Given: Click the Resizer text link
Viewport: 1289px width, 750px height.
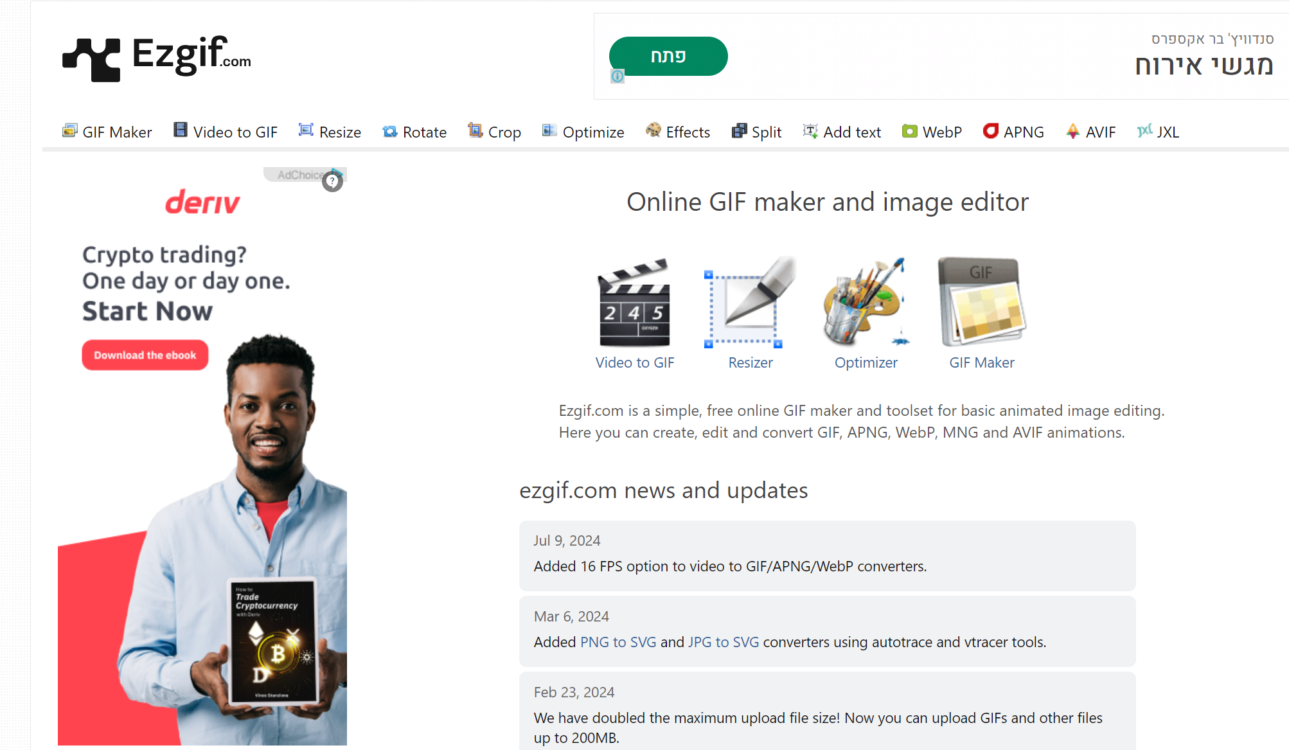Looking at the screenshot, I should pyautogui.click(x=751, y=362).
